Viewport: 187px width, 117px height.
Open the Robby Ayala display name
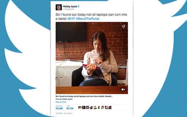70,7
